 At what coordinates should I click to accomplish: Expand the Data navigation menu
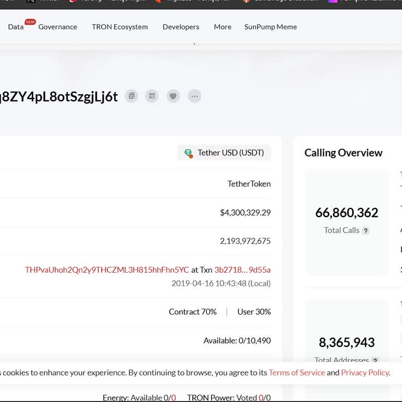coord(16,27)
